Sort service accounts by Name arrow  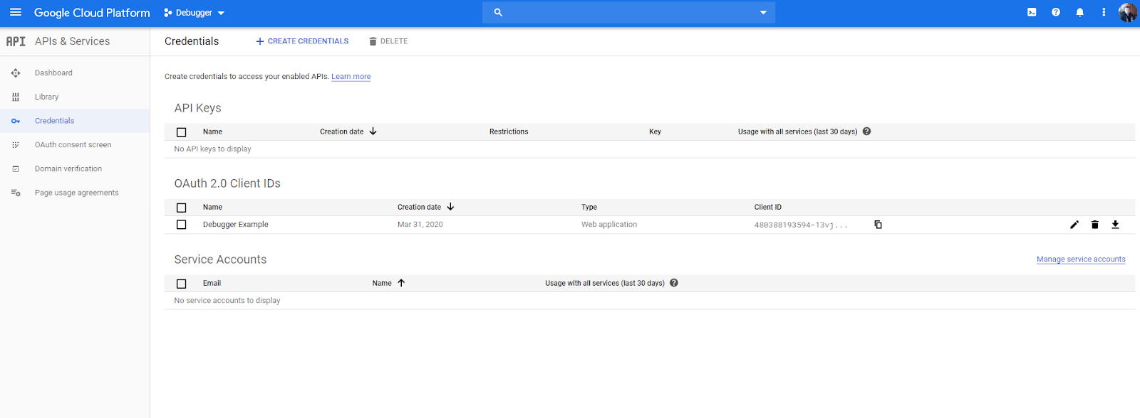click(401, 283)
